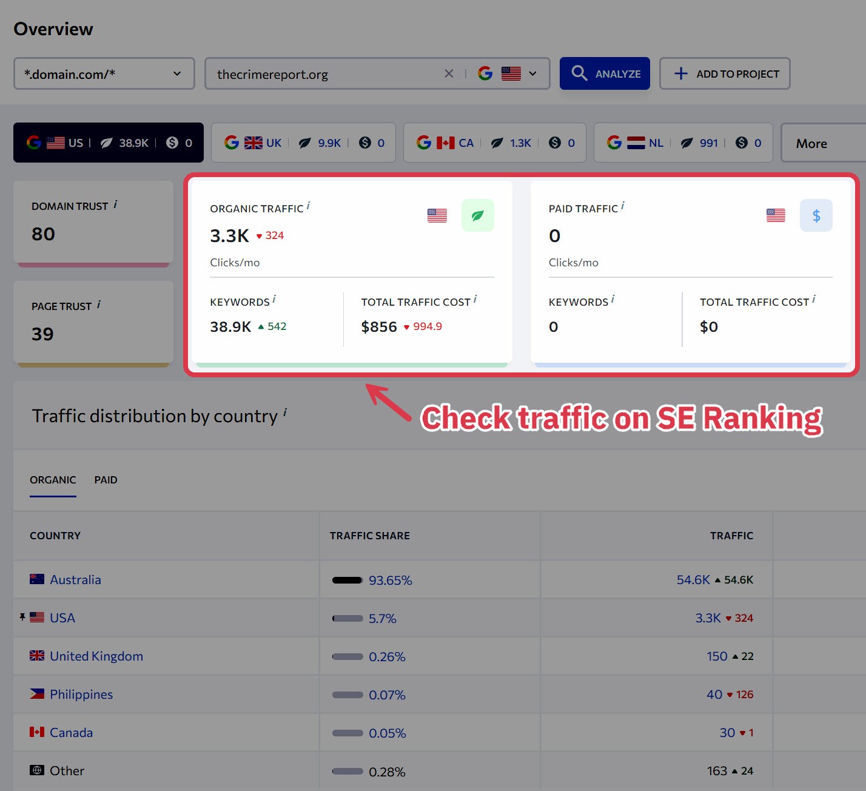Click organic traffic value 3.3K in card

[229, 236]
